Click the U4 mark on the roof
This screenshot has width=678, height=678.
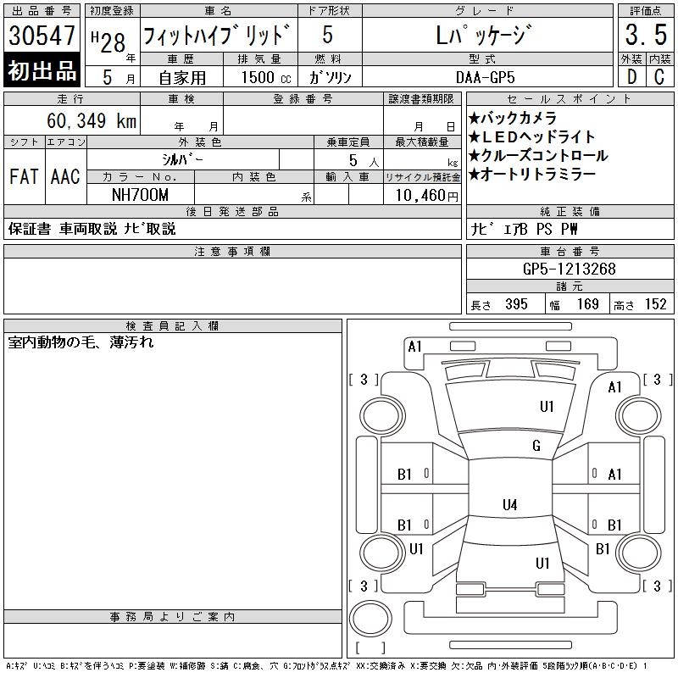(x=510, y=504)
